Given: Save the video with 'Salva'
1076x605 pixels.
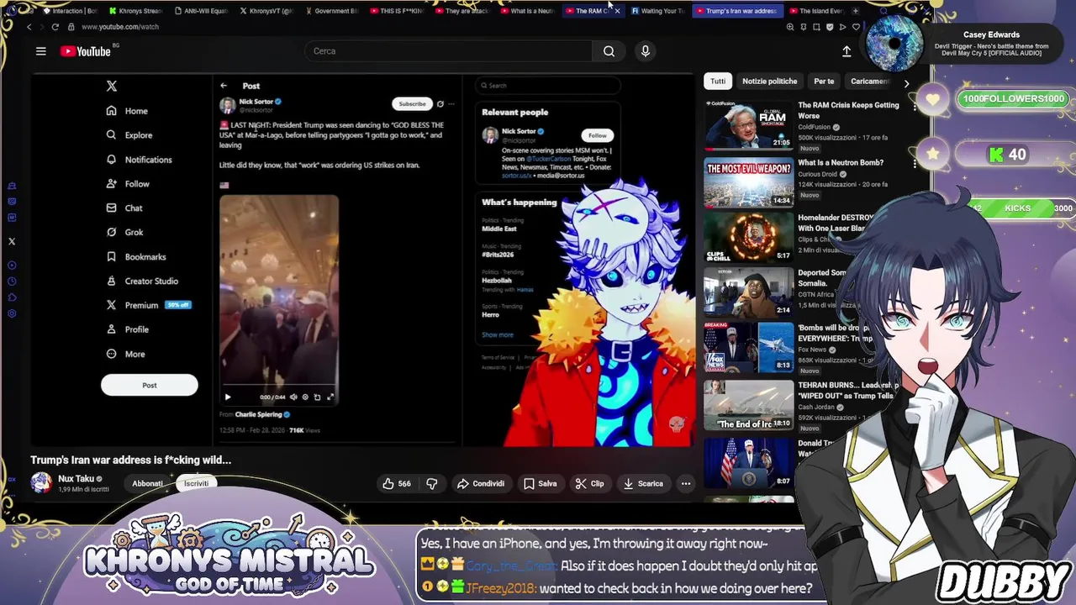Looking at the screenshot, I should (x=541, y=483).
